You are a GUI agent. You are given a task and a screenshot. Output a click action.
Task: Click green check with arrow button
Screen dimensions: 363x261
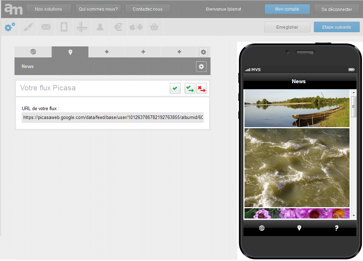[190, 88]
